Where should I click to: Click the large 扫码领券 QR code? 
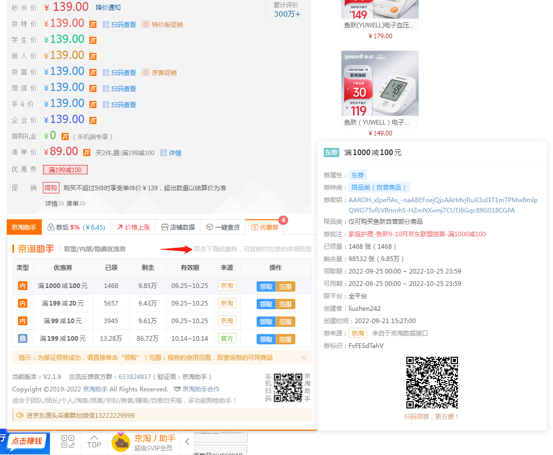pos(432,383)
